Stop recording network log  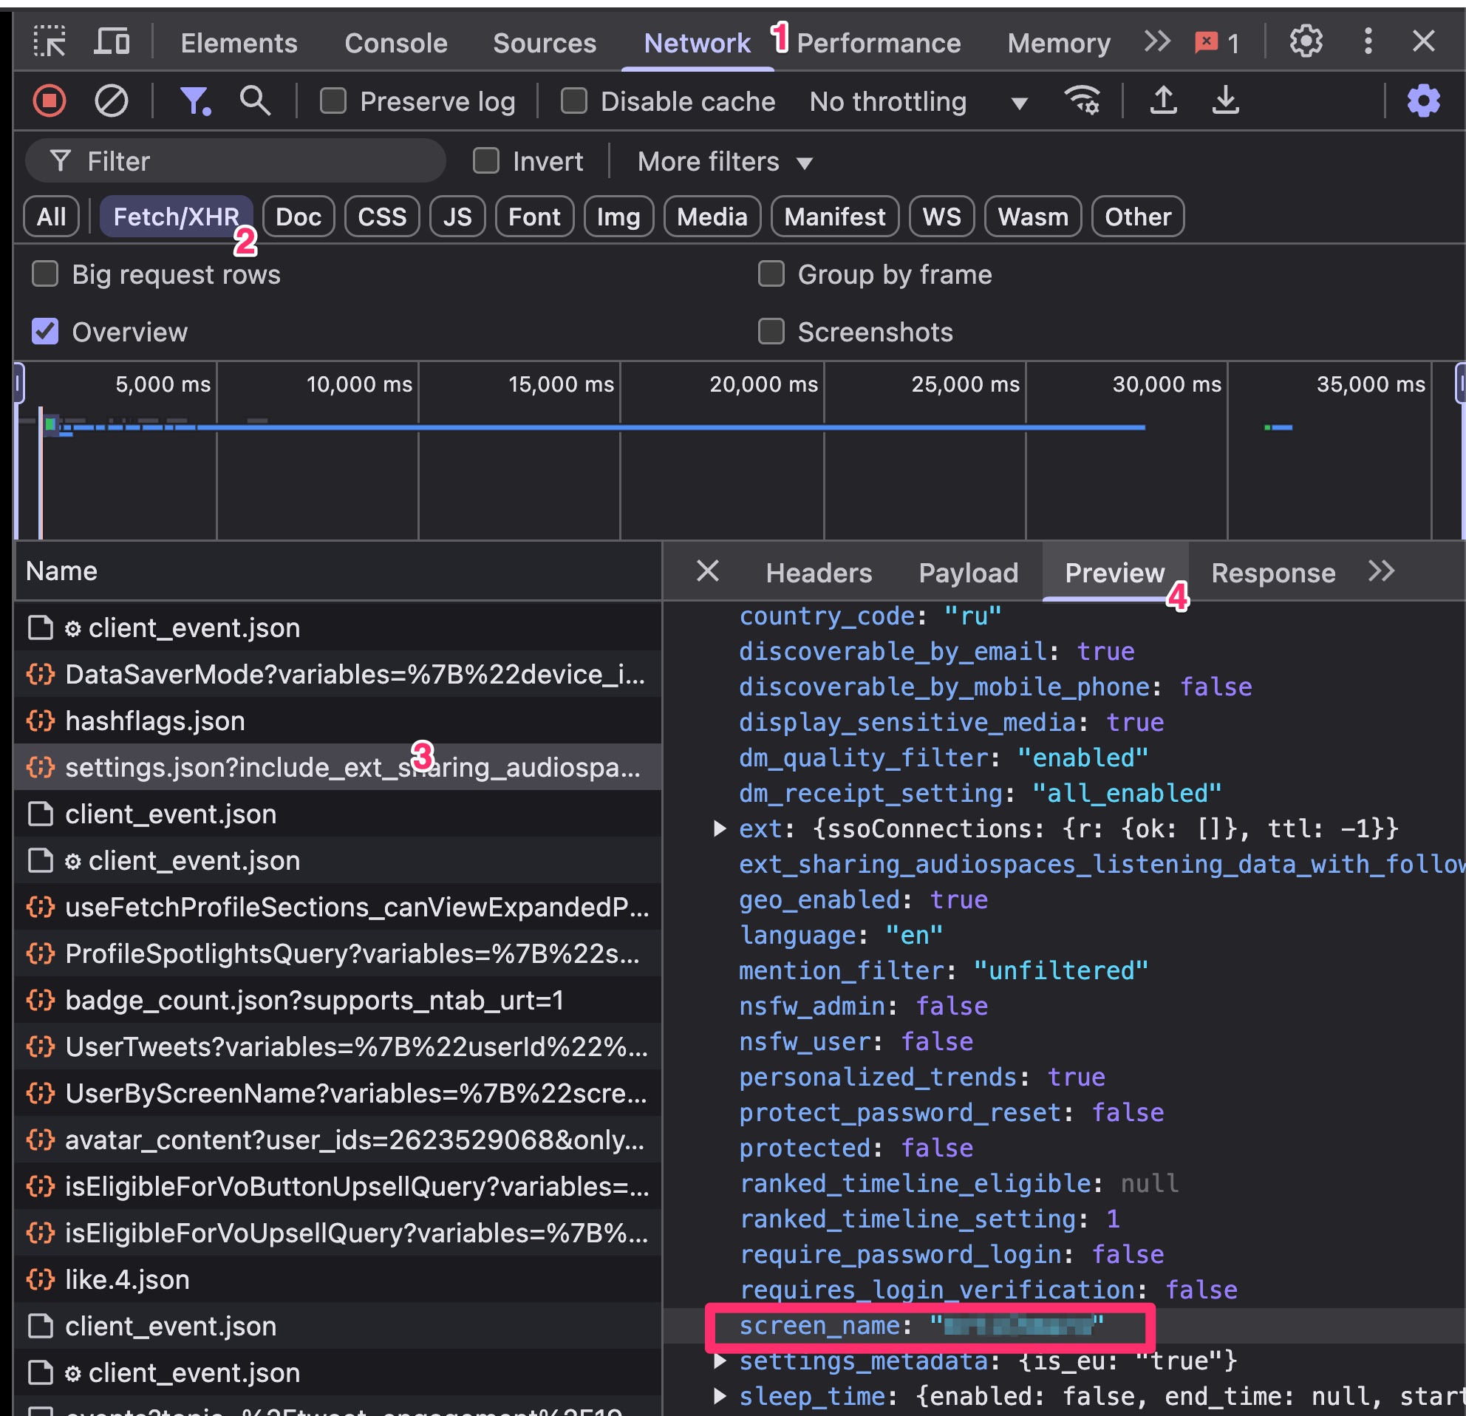click(50, 101)
